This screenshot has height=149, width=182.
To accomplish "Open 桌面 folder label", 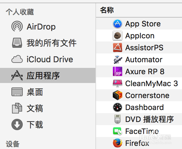I will click(35, 92).
